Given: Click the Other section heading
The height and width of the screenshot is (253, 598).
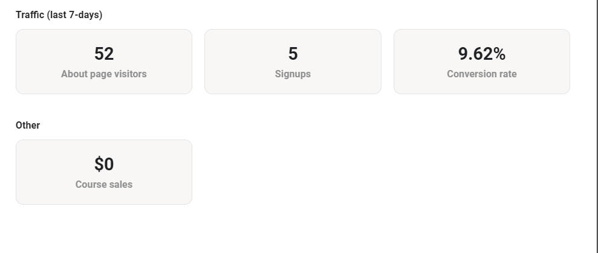Looking at the screenshot, I should [x=28, y=126].
